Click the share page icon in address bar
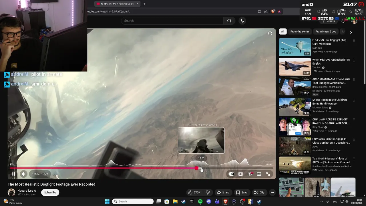Viewport: 366px width, 206px height. (x=266, y=11)
